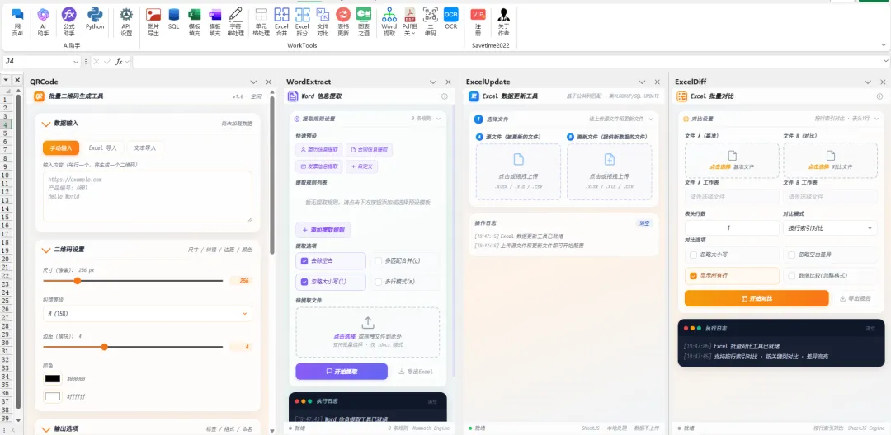Click the info icon in Excel批量对比 header
Image resolution: width=891 pixels, height=435 pixels.
click(879, 96)
